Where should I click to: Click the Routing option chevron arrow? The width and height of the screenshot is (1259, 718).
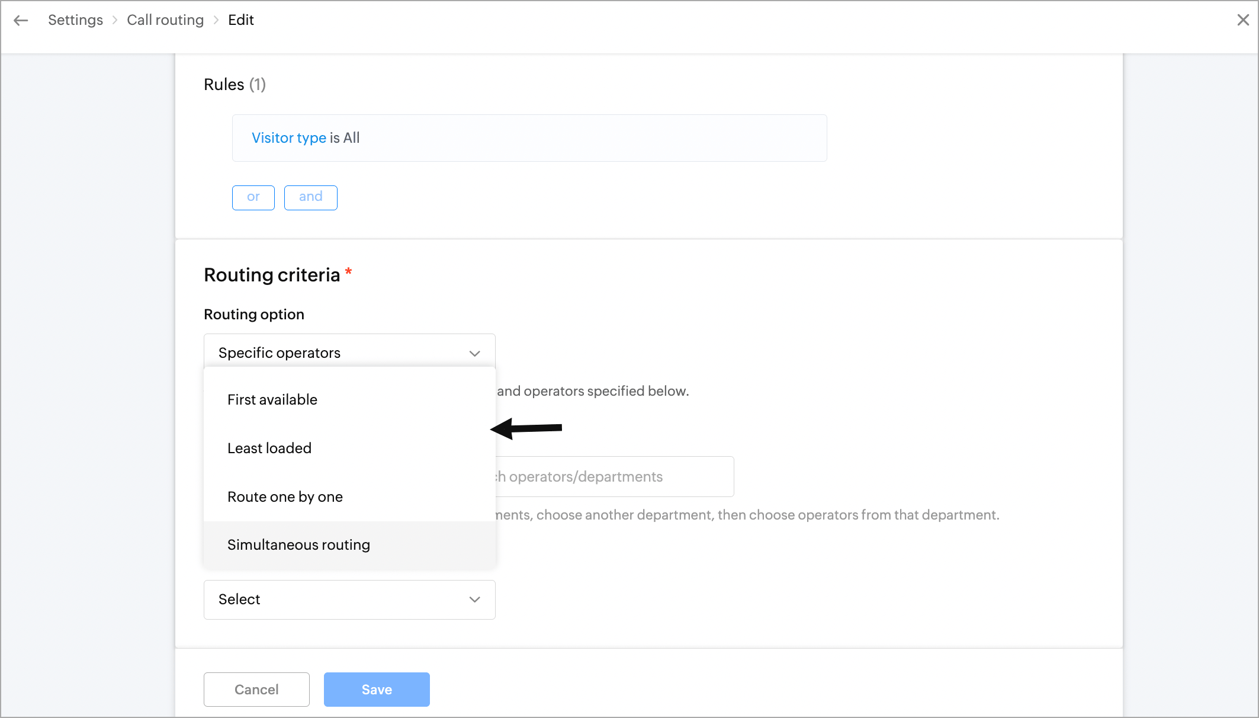474,354
